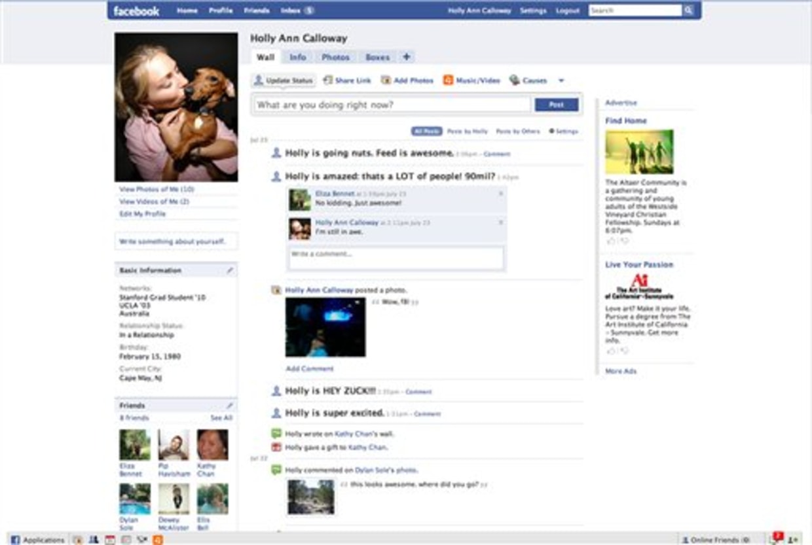Switch to the Boxes tab
Screen dimensions: 812x545
click(x=377, y=57)
